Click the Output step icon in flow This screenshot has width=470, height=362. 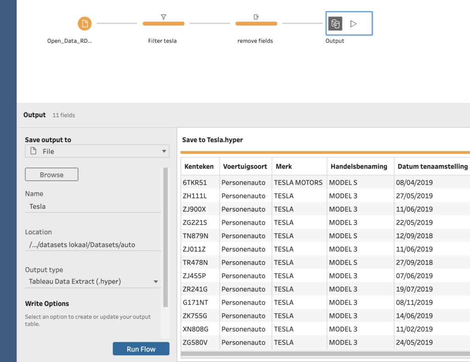click(x=335, y=24)
